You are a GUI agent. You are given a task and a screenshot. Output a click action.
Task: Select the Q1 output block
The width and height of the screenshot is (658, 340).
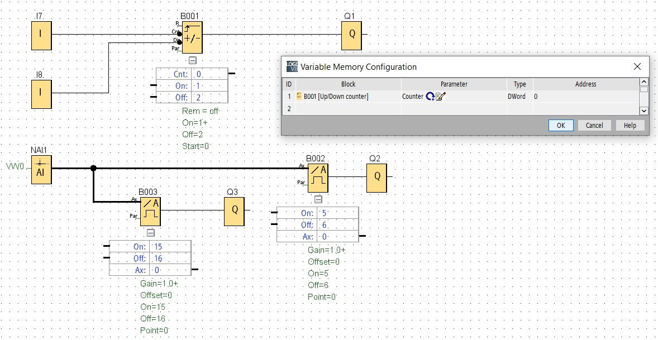(x=352, y=35)
